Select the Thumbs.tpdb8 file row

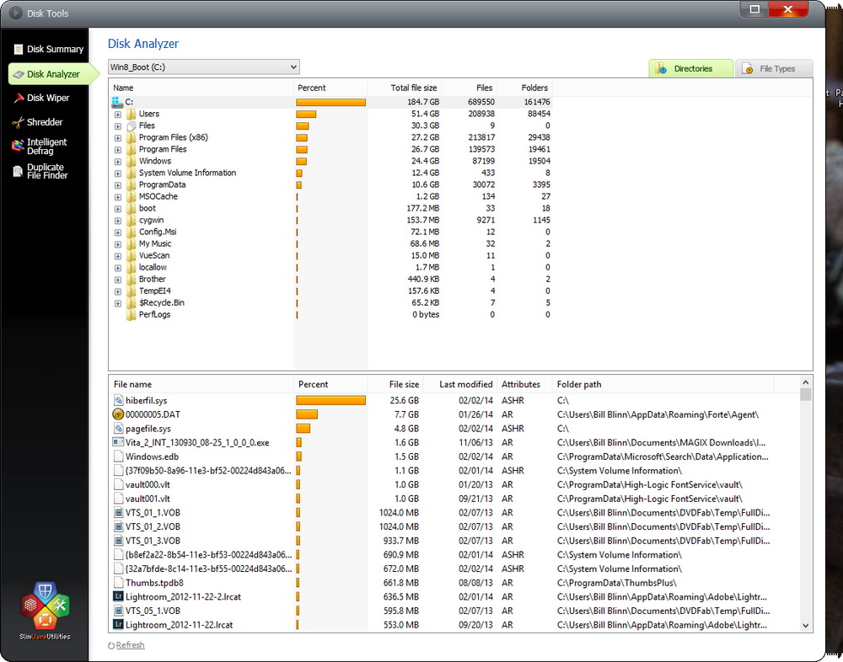[x=454, y=583]
